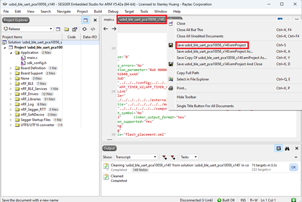This screenshot has height=202, width=302.
Task: Choose Copy Full Path
Action: pyautogui.click(x=188, y=73)
